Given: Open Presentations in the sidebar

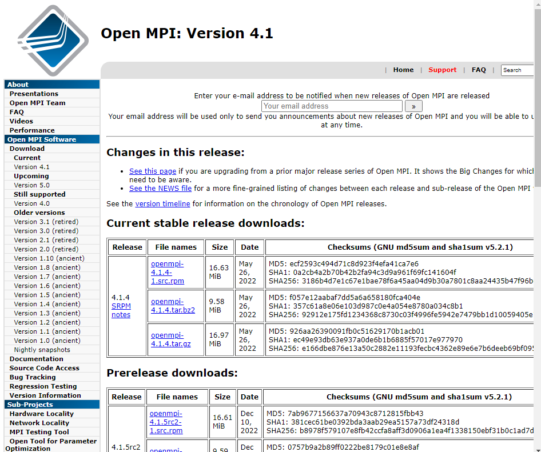Looking at the screenshot, I should coord(34,94).
